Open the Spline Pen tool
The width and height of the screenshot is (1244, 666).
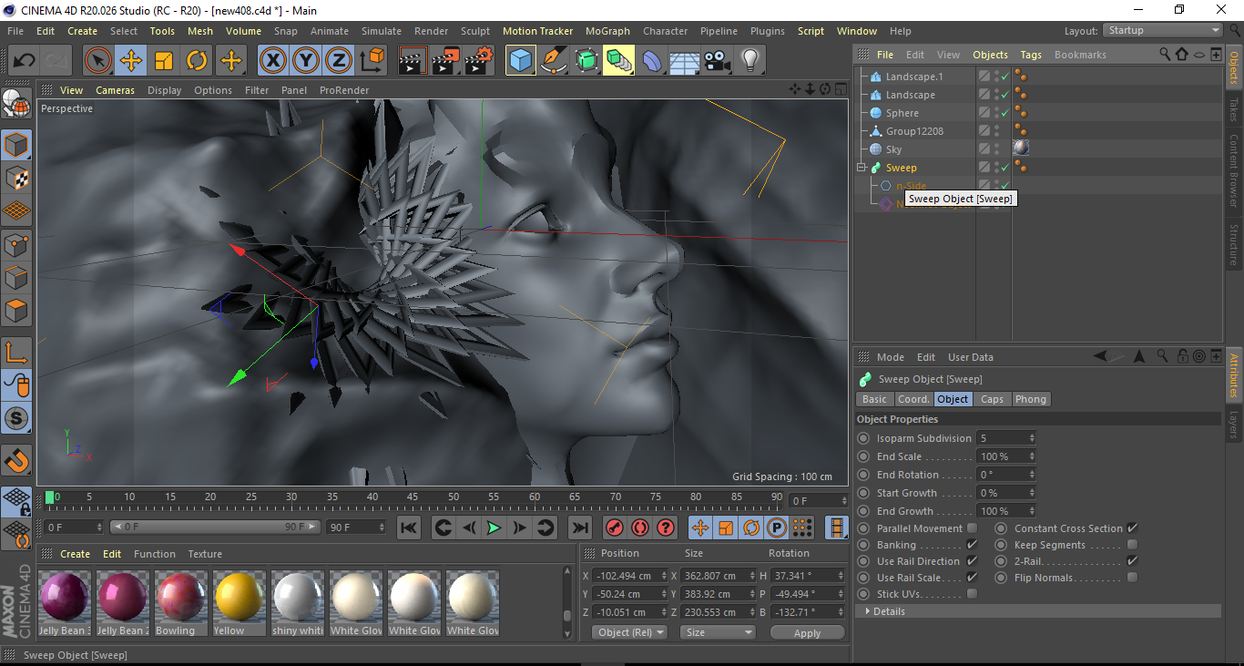click(x=554, y=61)
